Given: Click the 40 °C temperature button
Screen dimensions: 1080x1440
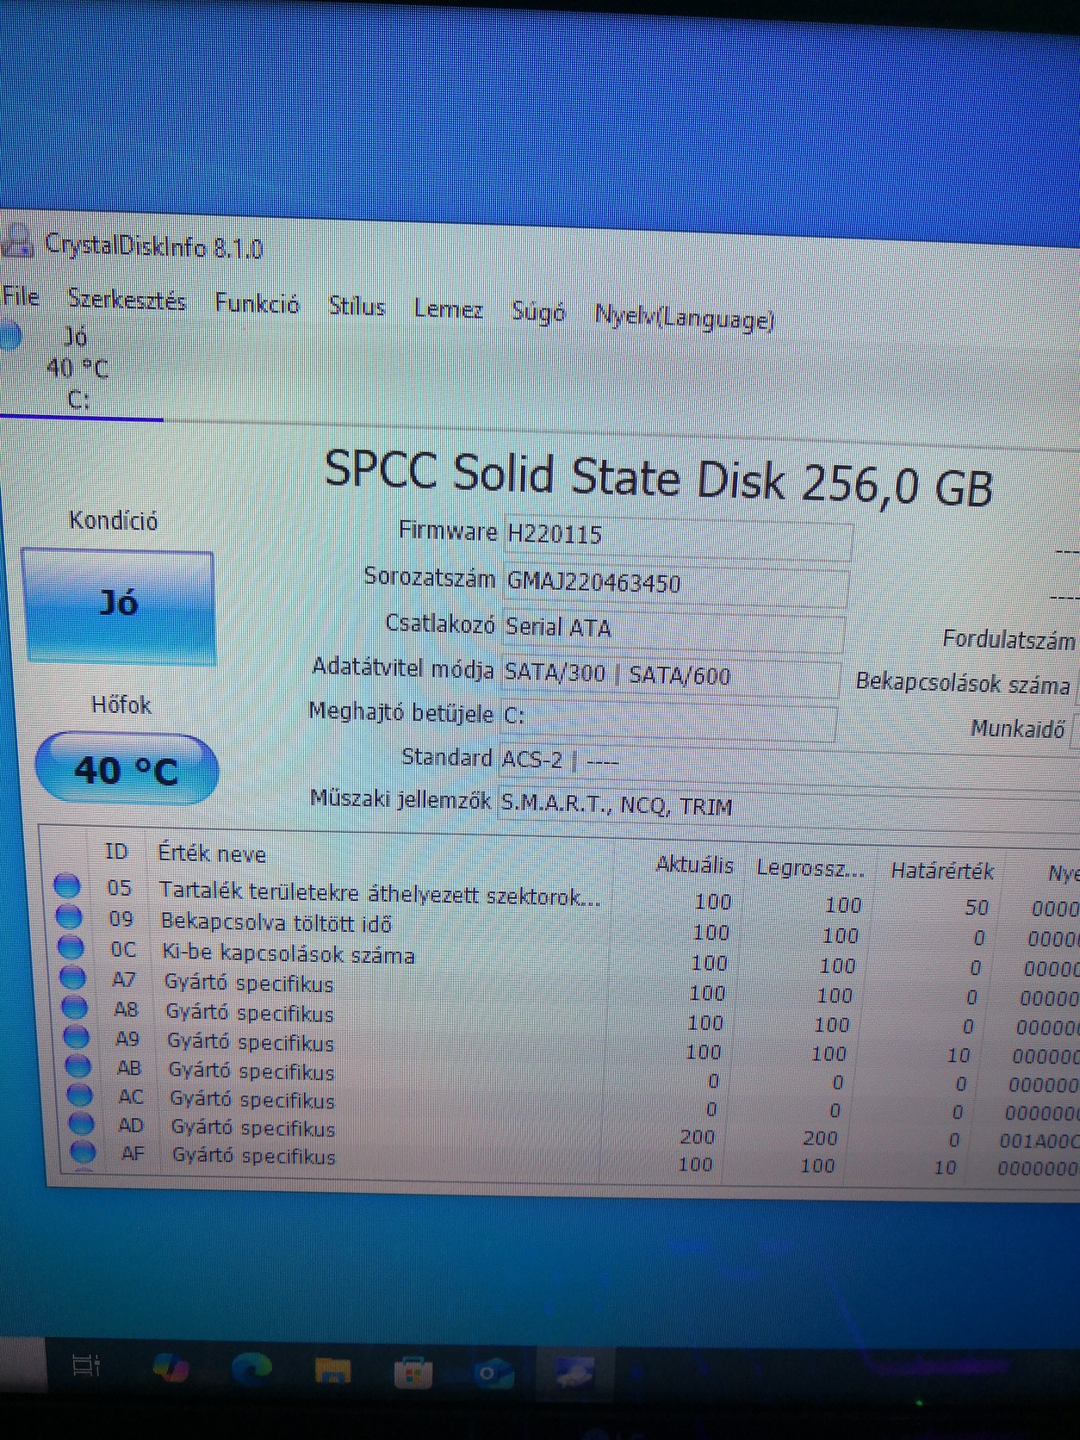Looking at the screenshot, I should click(x=127, y=769).
